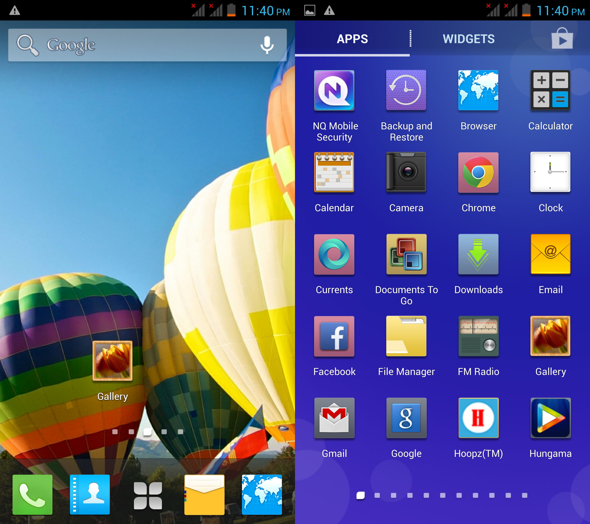Launch Chrome browser app
The image size is (590, 524).
click(x=478, y=172)
